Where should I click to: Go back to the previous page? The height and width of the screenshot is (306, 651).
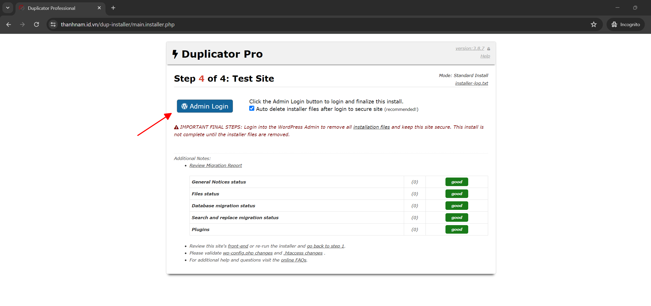(9, 25)
